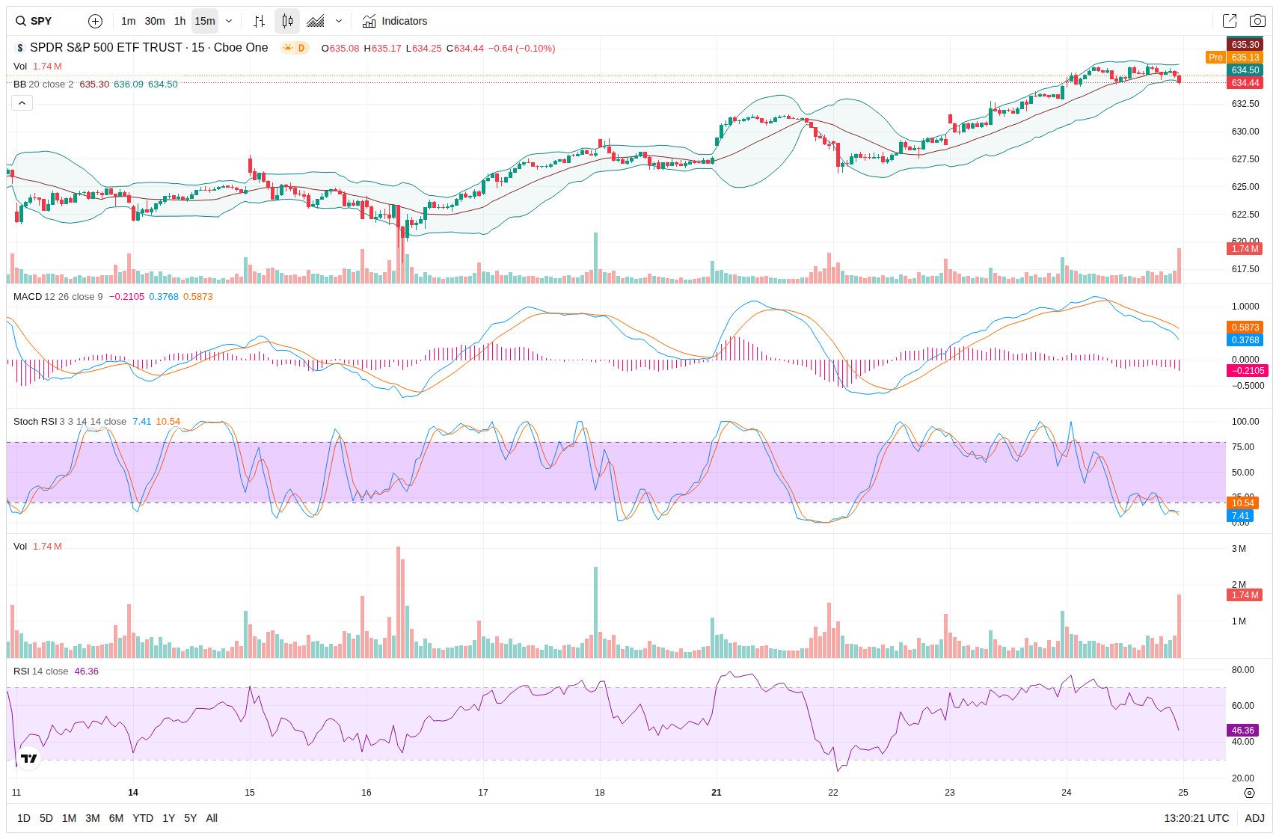This screenshot has width=1279, height=839.
Task: Set the date range to 1Y
Action: click(x=169, y=818)
